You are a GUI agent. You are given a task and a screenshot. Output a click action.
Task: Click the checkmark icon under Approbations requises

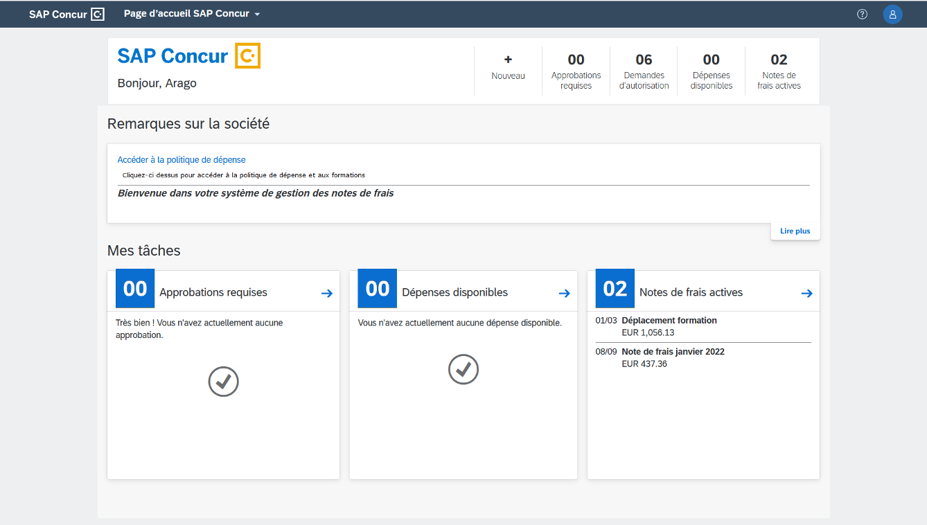coord(223,381)
